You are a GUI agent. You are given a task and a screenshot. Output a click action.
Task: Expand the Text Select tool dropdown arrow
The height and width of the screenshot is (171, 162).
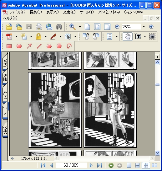click(145, 36)
